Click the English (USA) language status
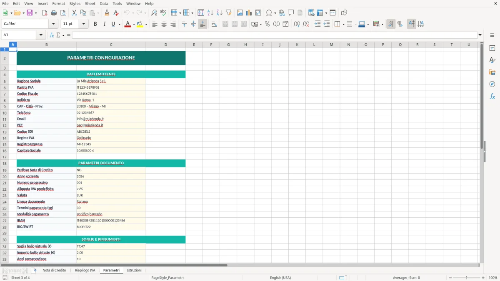Image resolution: width=500 pixels, height=281 pixels. tap(280, 278)
